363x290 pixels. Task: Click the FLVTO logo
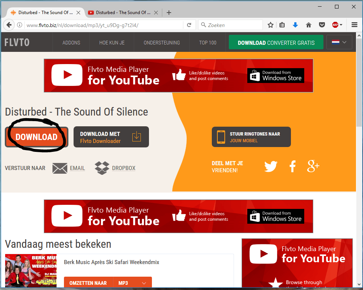(17, 43)
